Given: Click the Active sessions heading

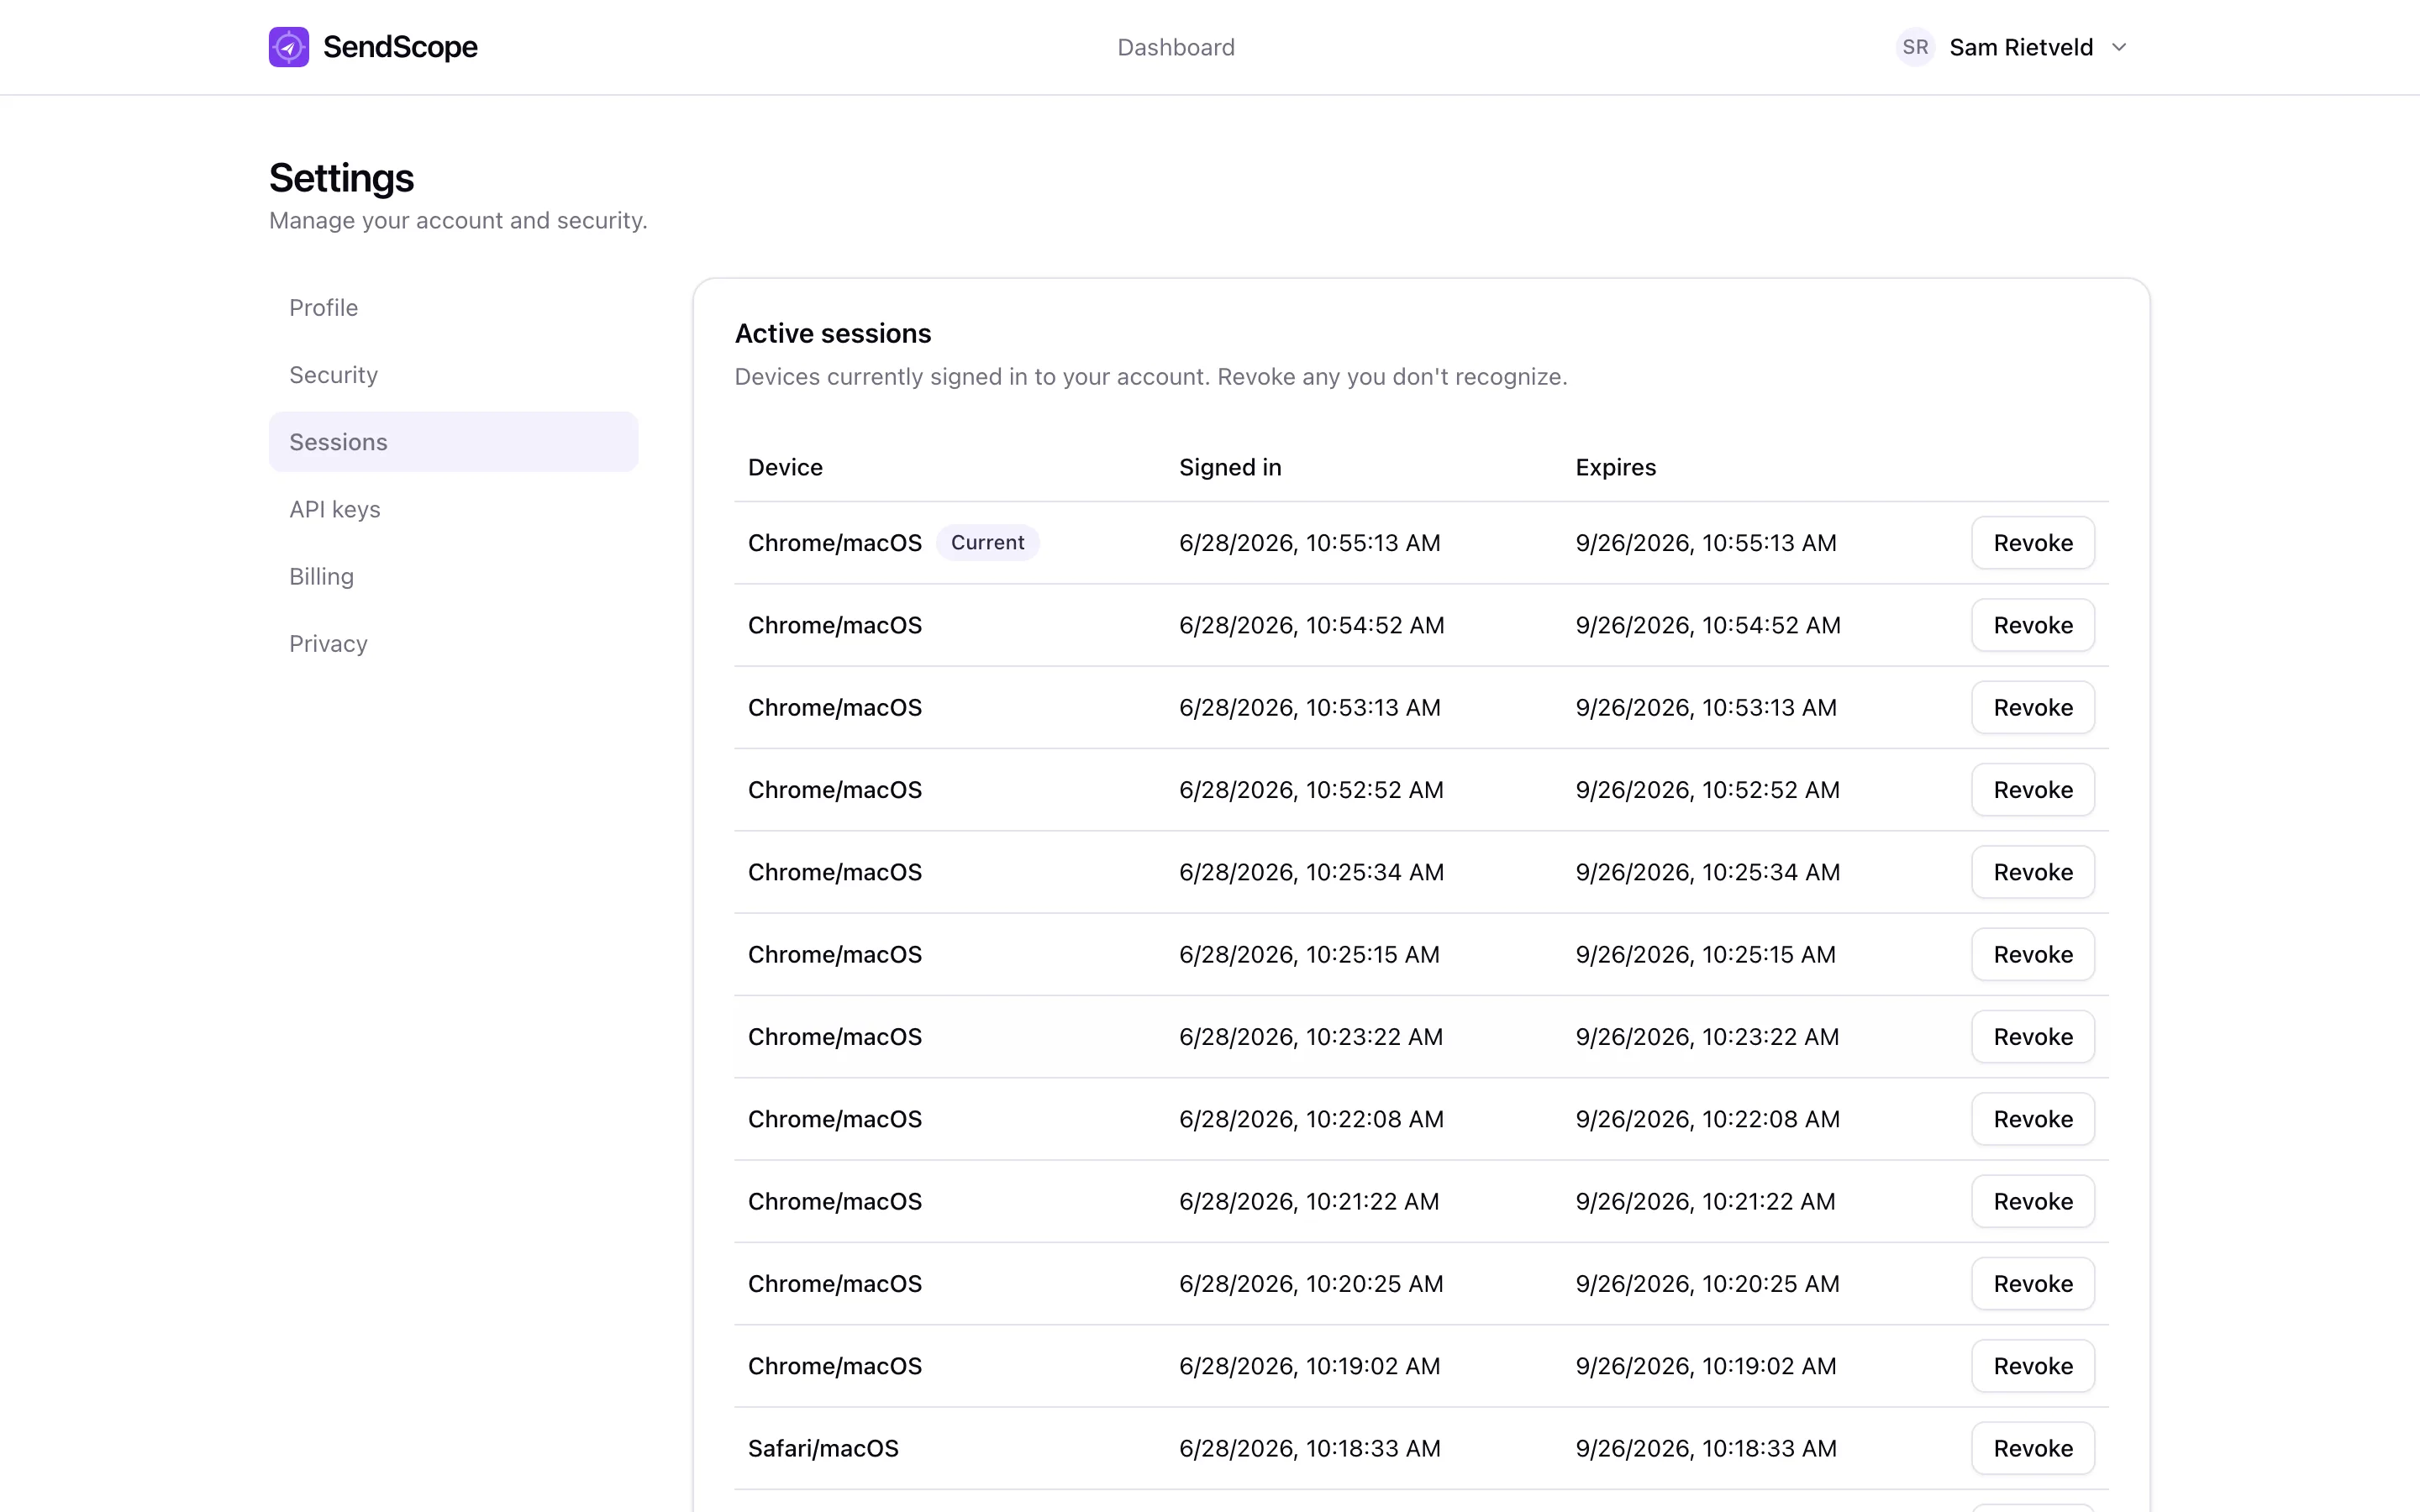Looking at the screenshot, I should coord(832,333).
